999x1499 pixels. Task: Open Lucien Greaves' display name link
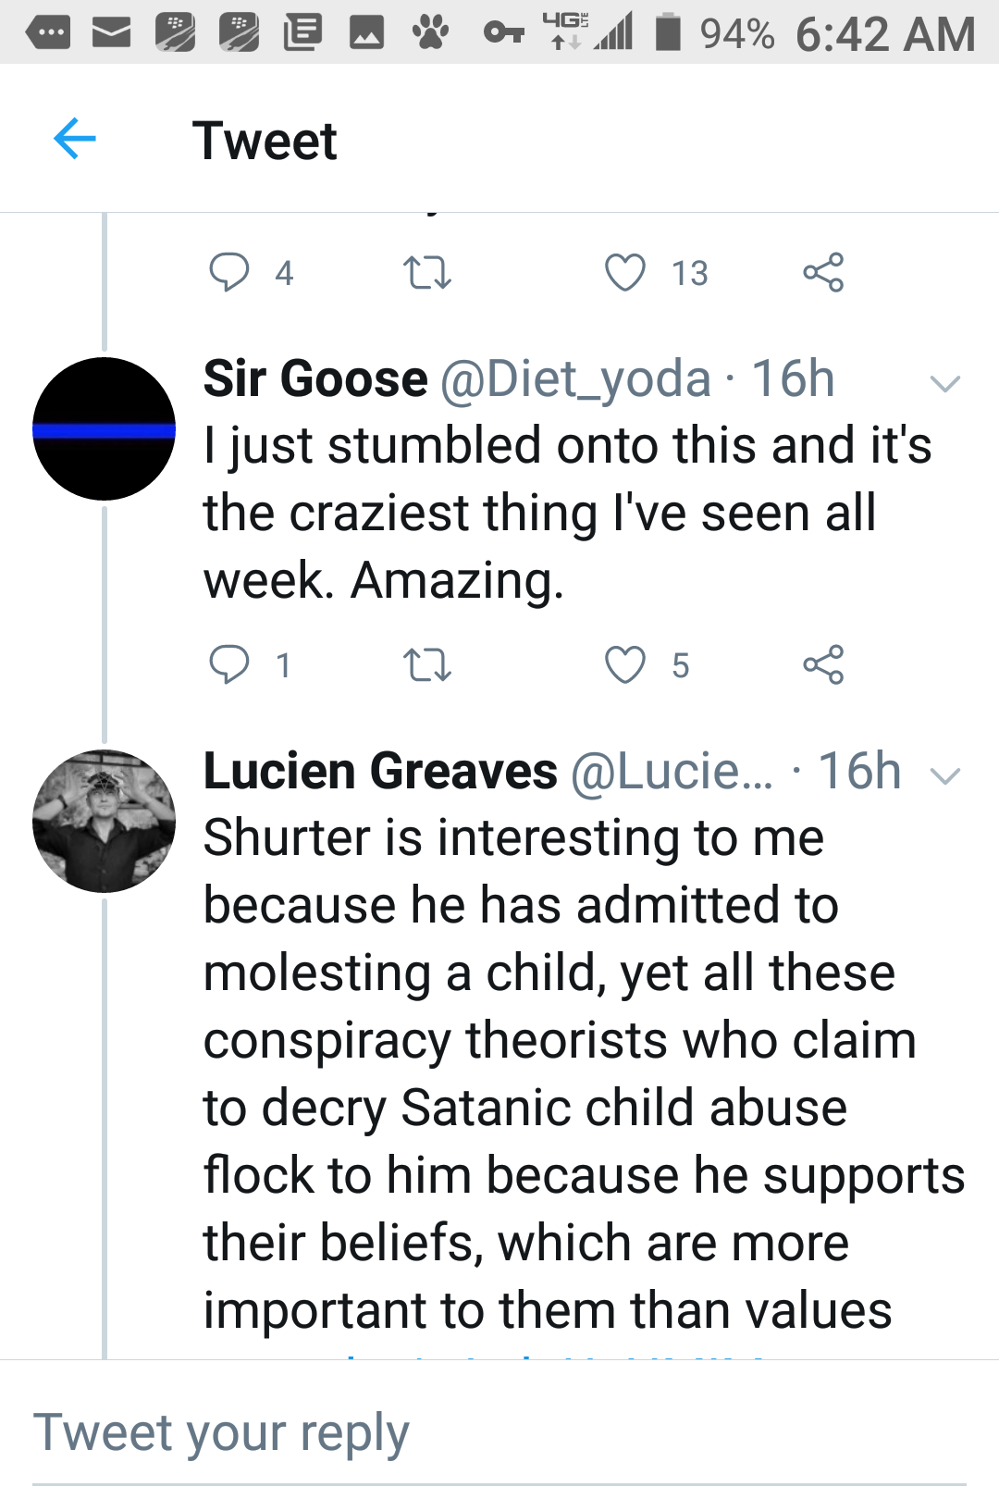[x=380, y=772]
